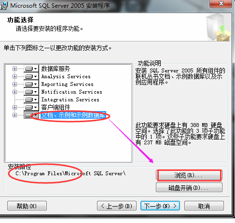235x223 pixels.
Task: Open drive icon dropdown for Integration Services
Action: [31, 99]
